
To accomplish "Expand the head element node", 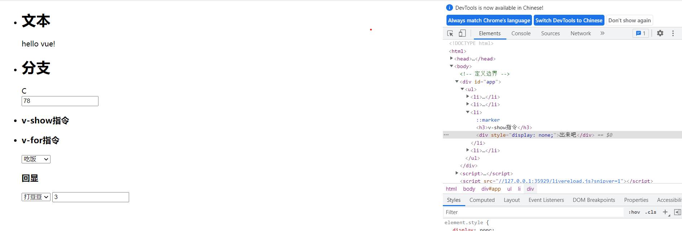I will tap(451, 58).
